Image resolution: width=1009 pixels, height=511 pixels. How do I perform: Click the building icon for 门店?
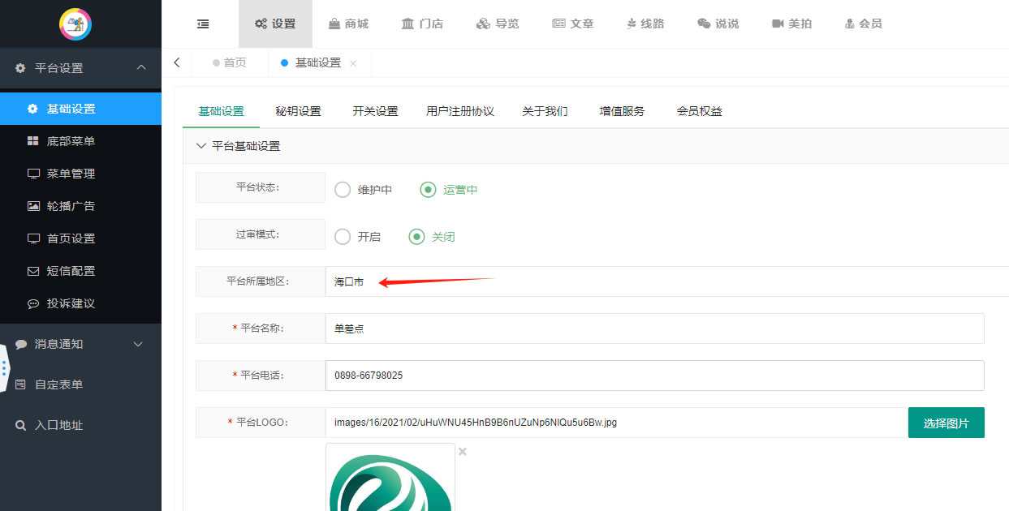pyautogui.click(x=407, y=24)
